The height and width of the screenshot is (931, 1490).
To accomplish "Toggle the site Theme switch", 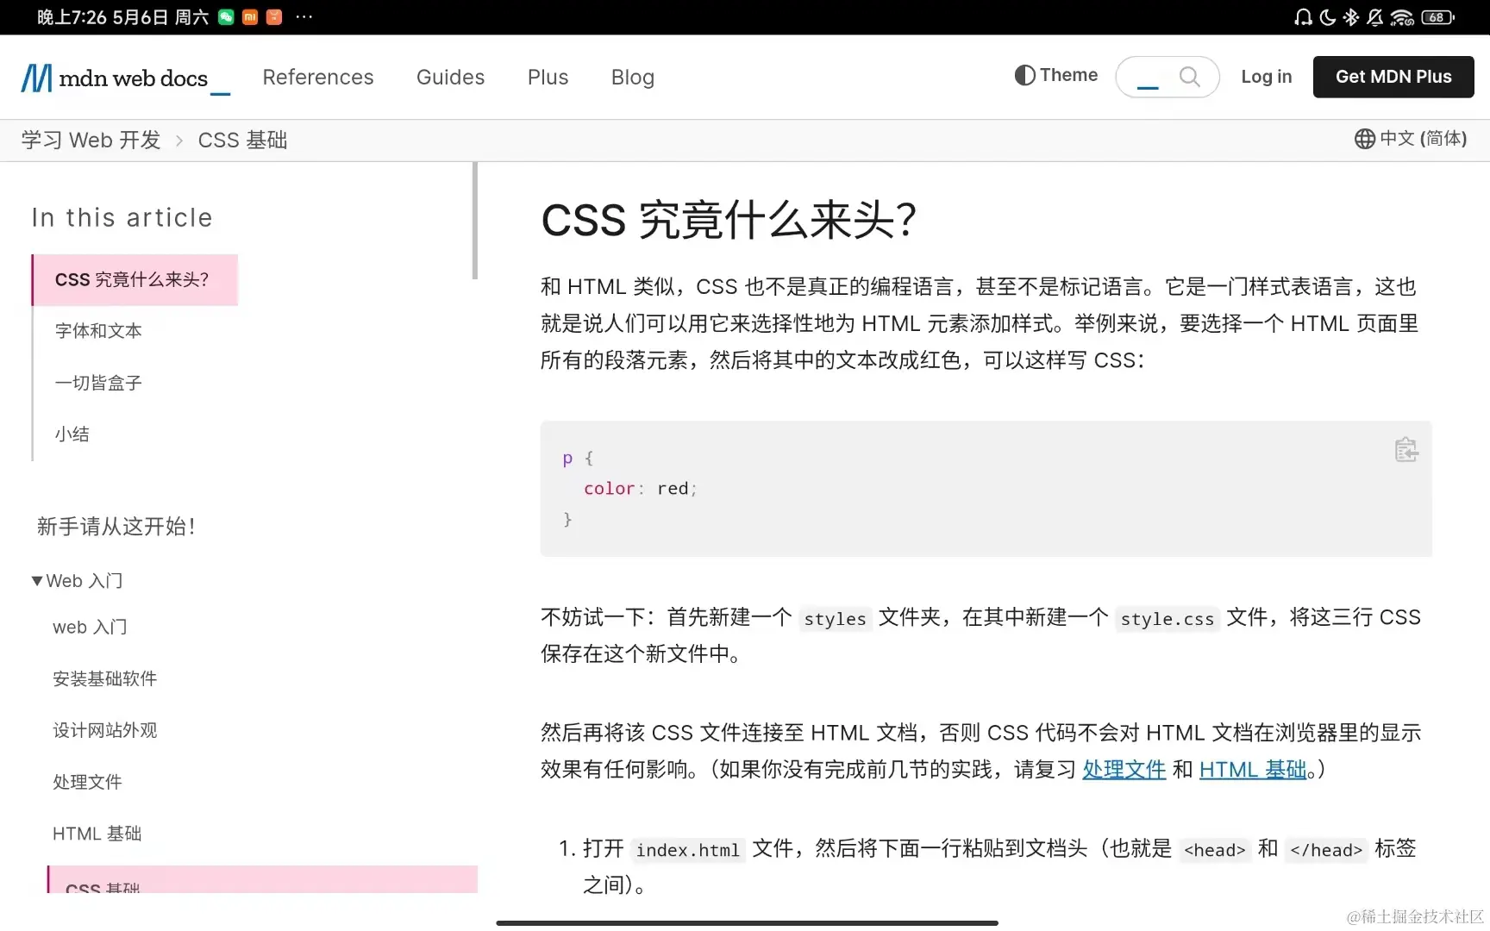I will point(1055,75).
